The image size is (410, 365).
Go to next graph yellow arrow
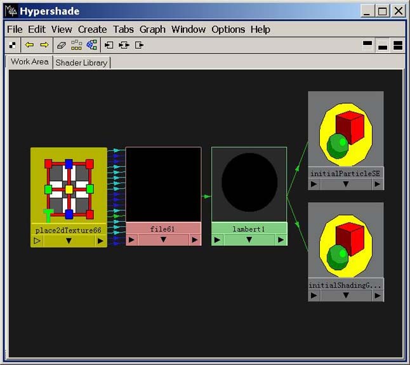coord(44,45)
